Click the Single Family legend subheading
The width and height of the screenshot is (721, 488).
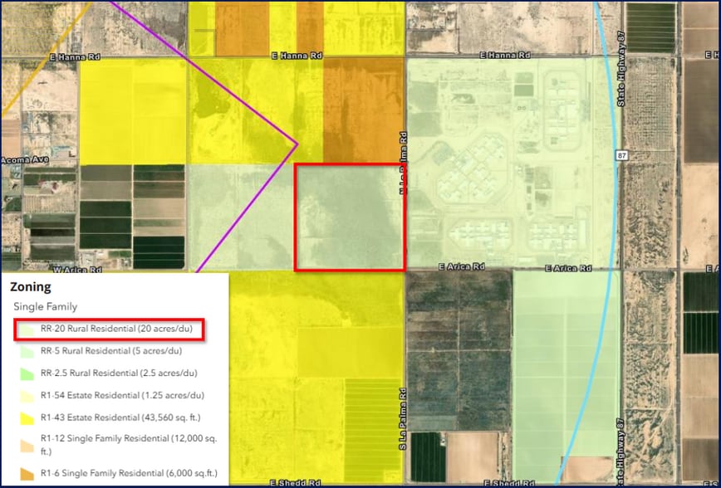click(44, 307)
